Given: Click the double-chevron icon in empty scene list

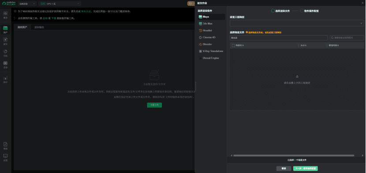Looking at the screenshot, I should (297, 77).
